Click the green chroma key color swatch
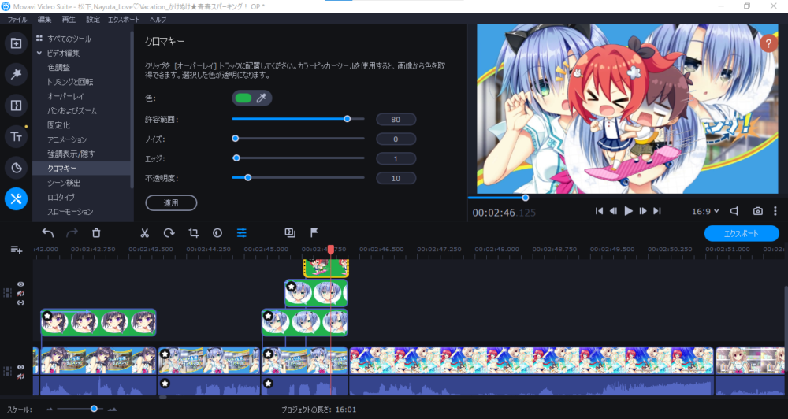The width and height of the screenshot is (788, 419). point(243,98)
